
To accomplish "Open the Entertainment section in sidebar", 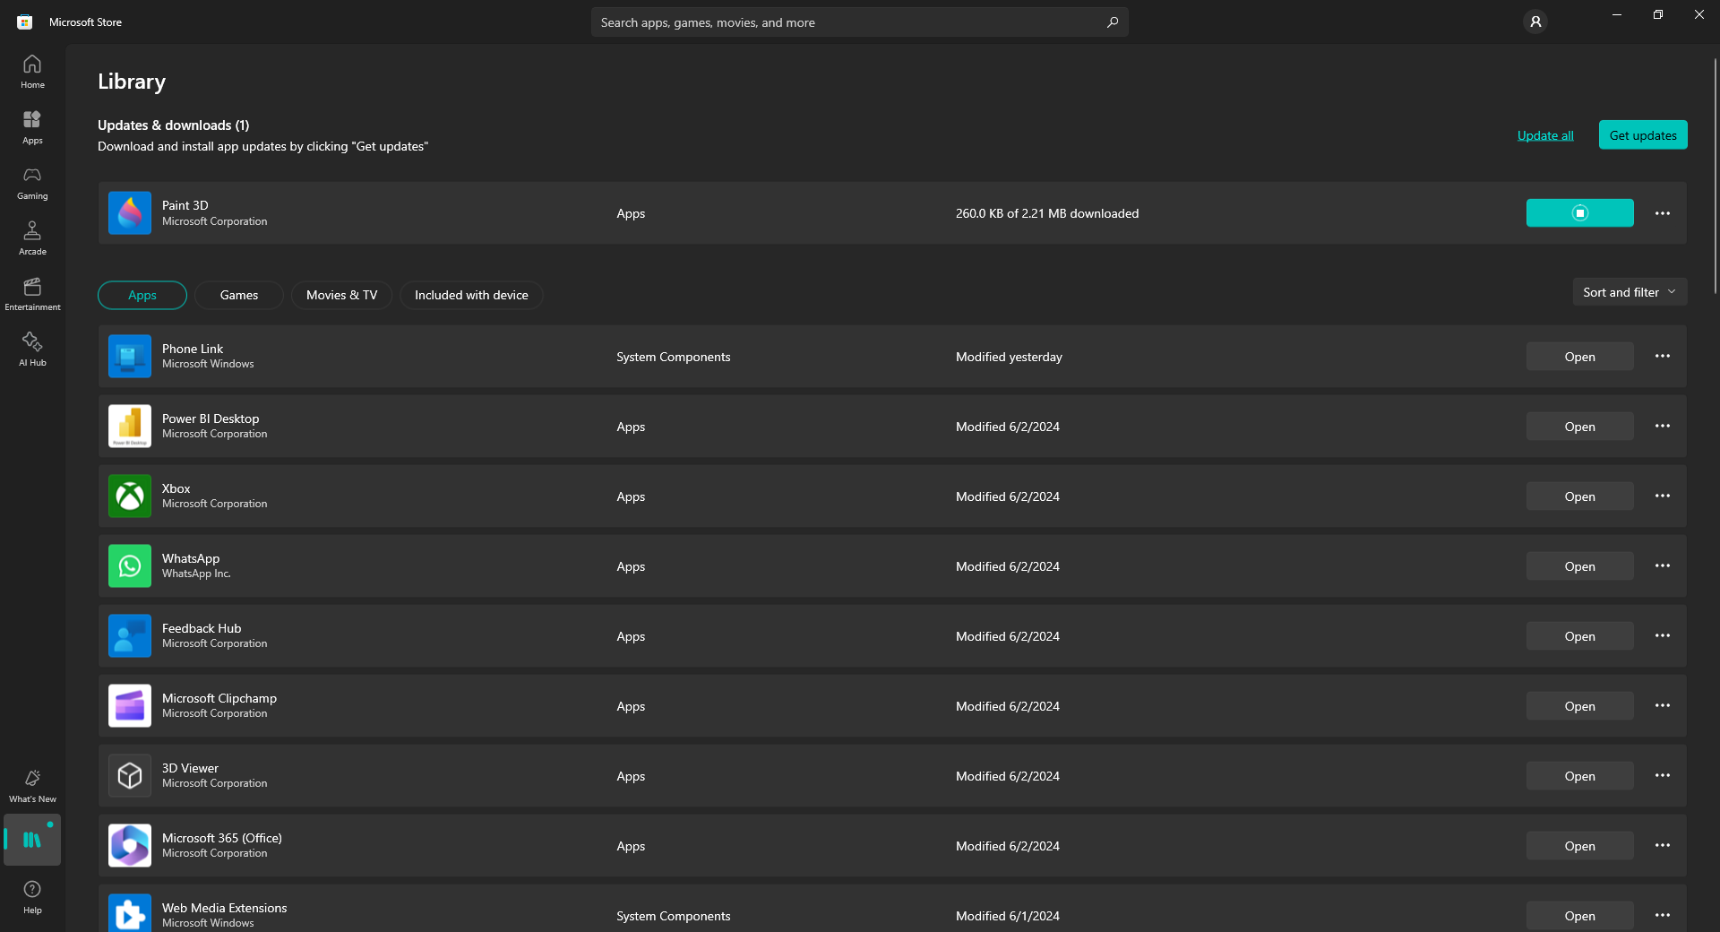I will point(32,294).
